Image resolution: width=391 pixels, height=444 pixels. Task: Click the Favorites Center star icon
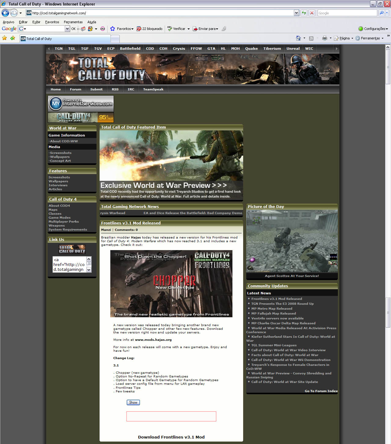(5, 38)
